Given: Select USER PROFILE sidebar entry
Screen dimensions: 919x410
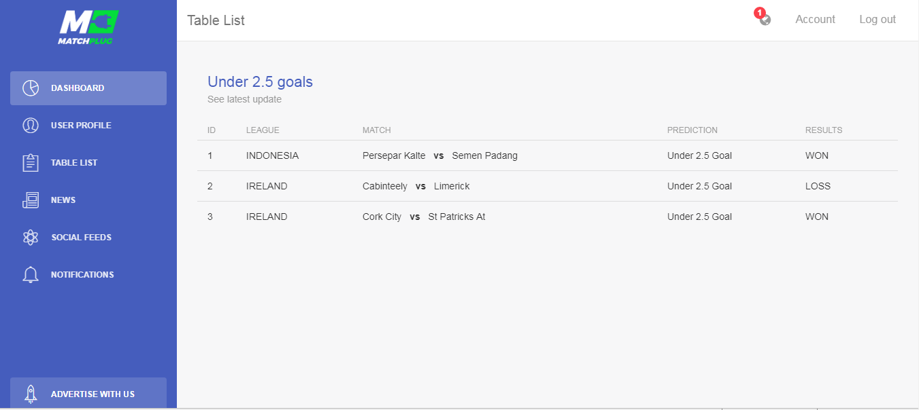Looking at the screenshot, I should [88, 126].
